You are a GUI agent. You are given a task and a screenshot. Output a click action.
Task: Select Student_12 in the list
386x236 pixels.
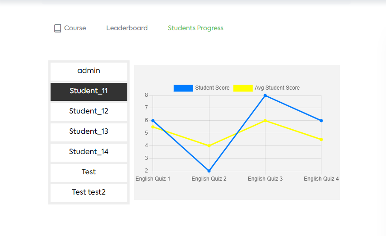(89, 112)
